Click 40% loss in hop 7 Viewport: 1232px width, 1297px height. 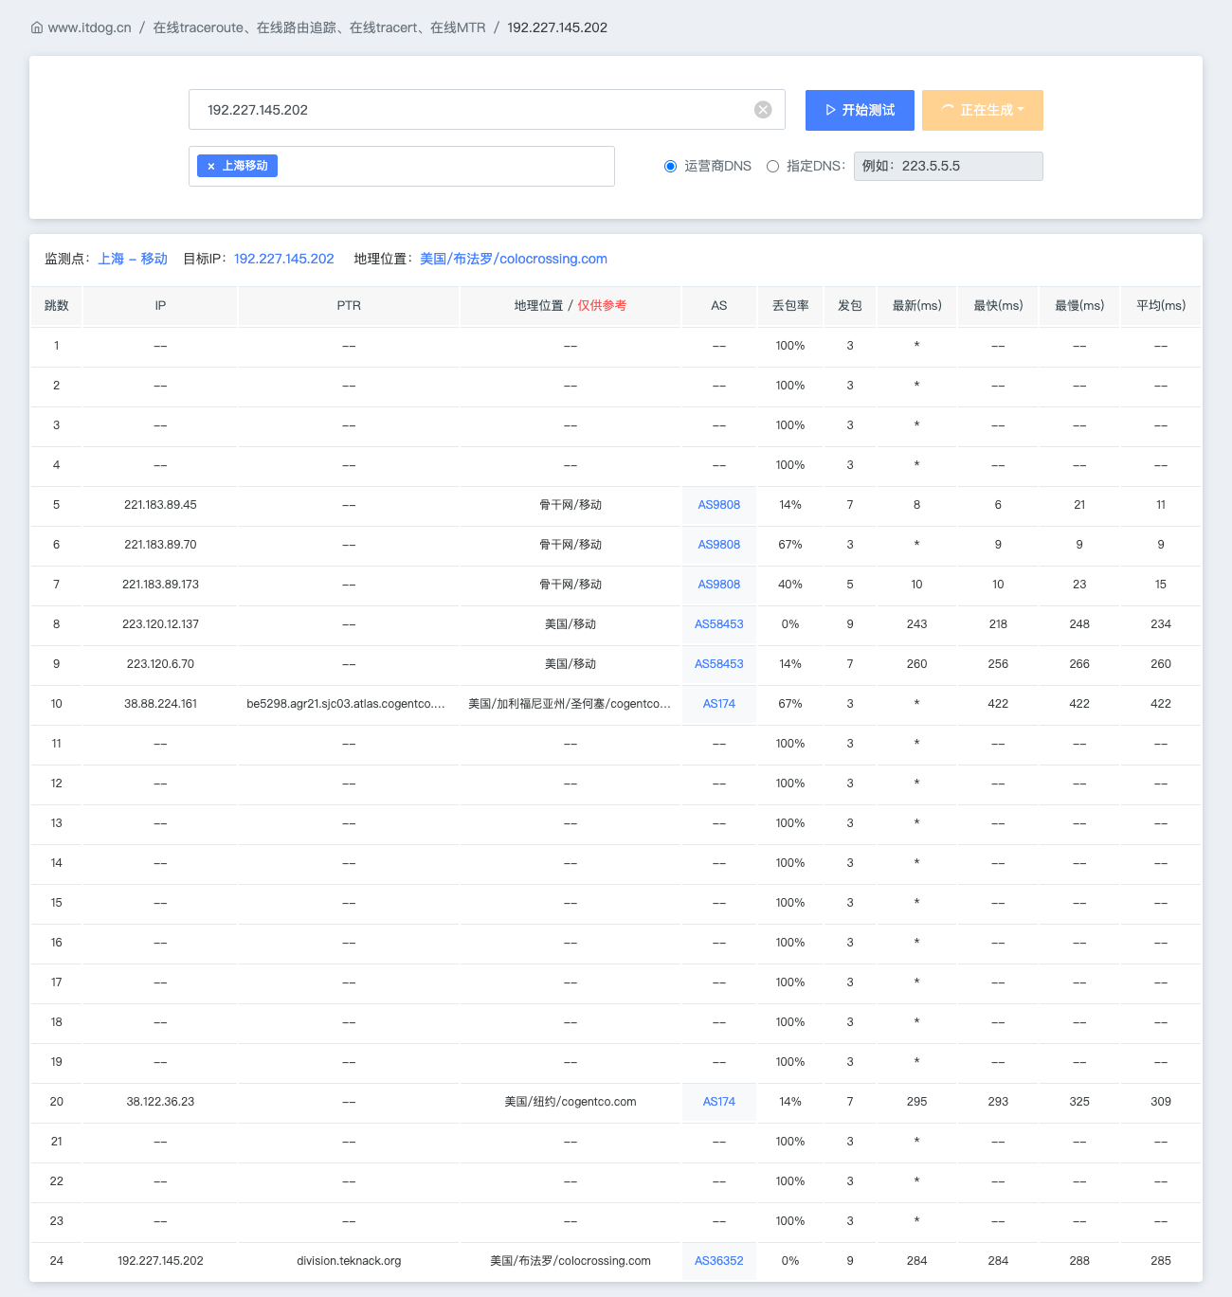(790, 585)
